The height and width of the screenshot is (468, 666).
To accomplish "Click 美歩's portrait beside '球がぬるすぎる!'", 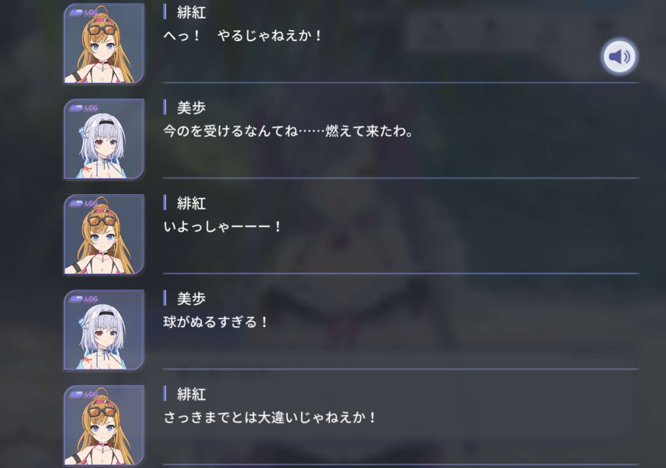I will point(104,330).
